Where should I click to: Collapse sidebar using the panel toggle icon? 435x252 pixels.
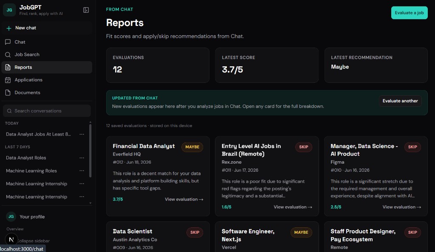[x=86, y=10]
